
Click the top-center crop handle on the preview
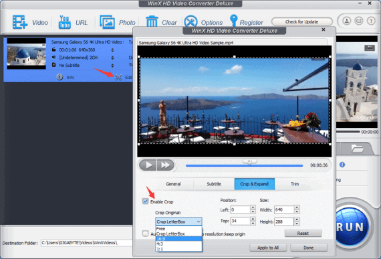[235, 57]
